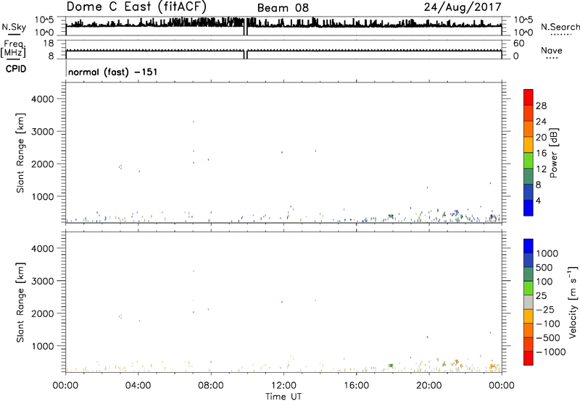Click the 04:00 time tick label
This screenshot has height=401, width=580.
[138, 386]
